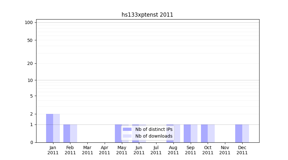Click the 100 tick on the y-axis
288x160 pixels.
click(x=29, y=22)
